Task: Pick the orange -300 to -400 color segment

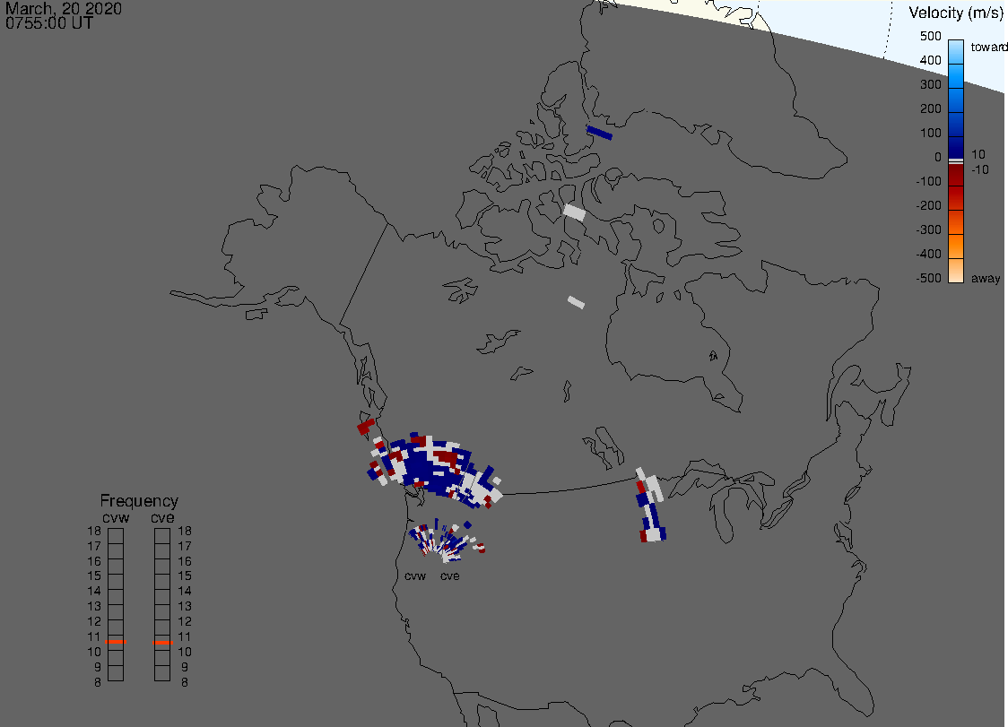Action: coord(956,247)
